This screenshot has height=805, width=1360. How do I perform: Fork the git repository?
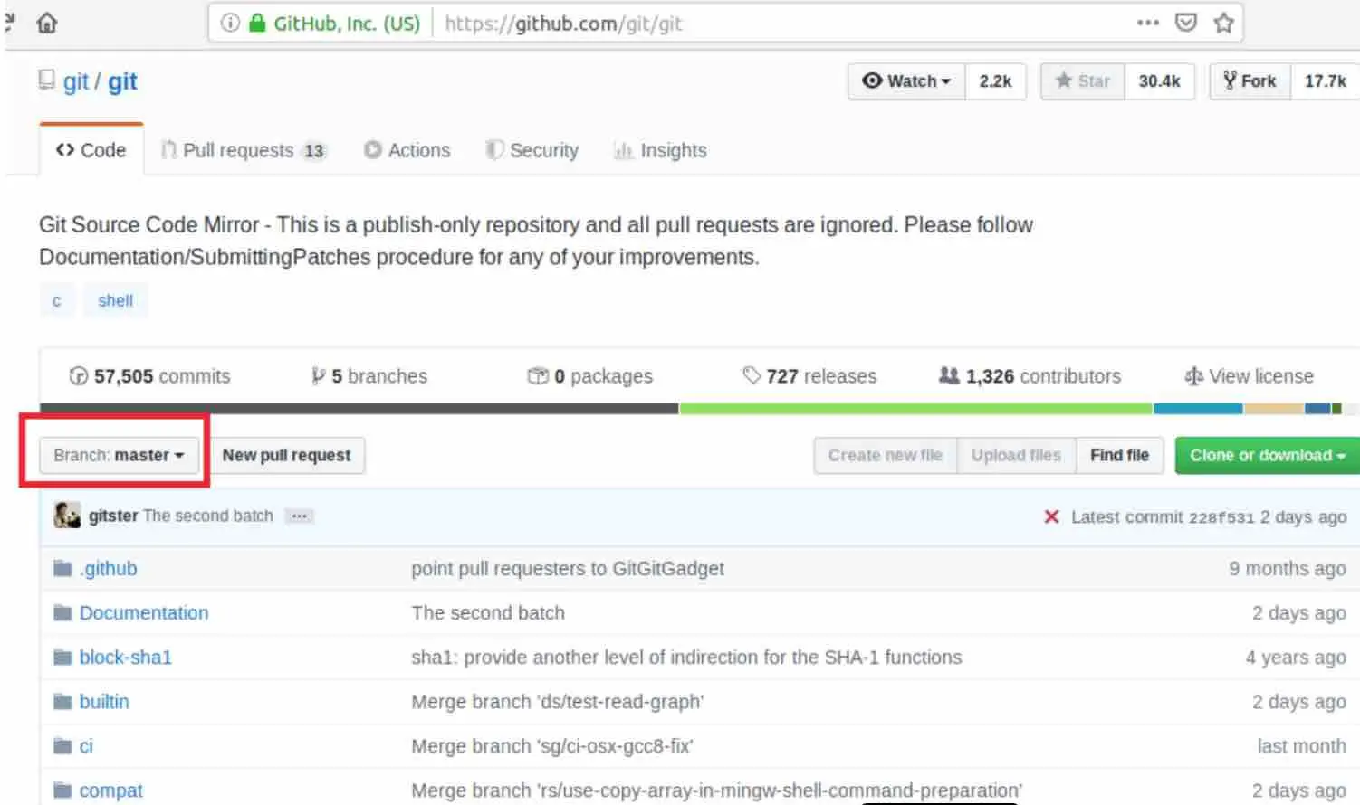click(1250, 81)
